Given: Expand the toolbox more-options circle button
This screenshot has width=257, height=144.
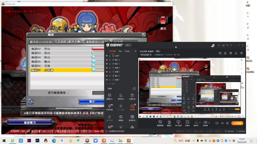Looking at the screenshot, I should [x=134, y=89].
